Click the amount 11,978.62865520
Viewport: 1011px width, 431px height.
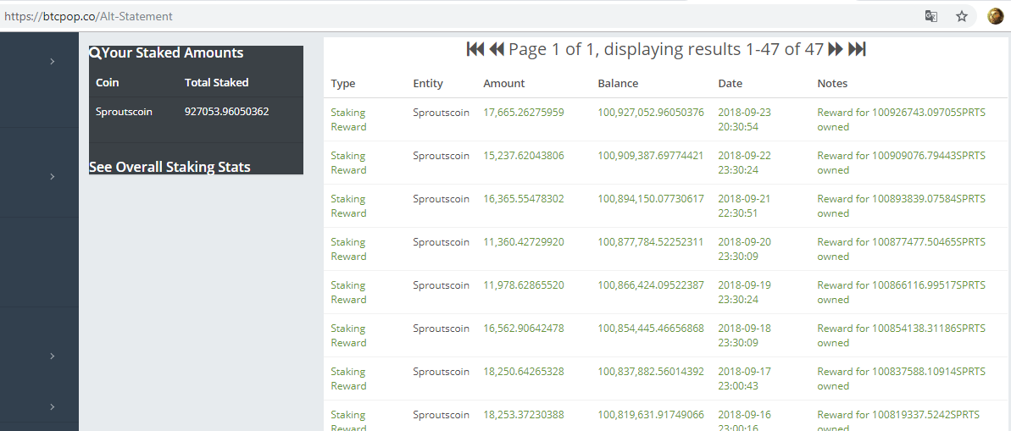524,285
